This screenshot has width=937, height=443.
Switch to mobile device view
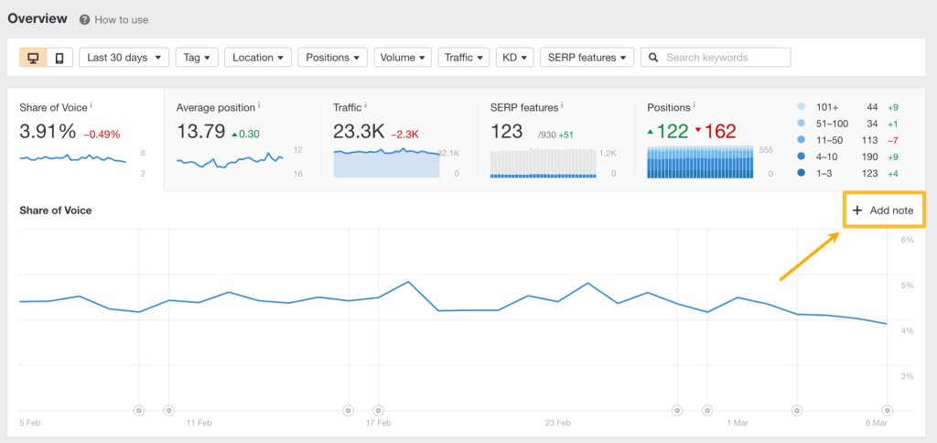59,58
